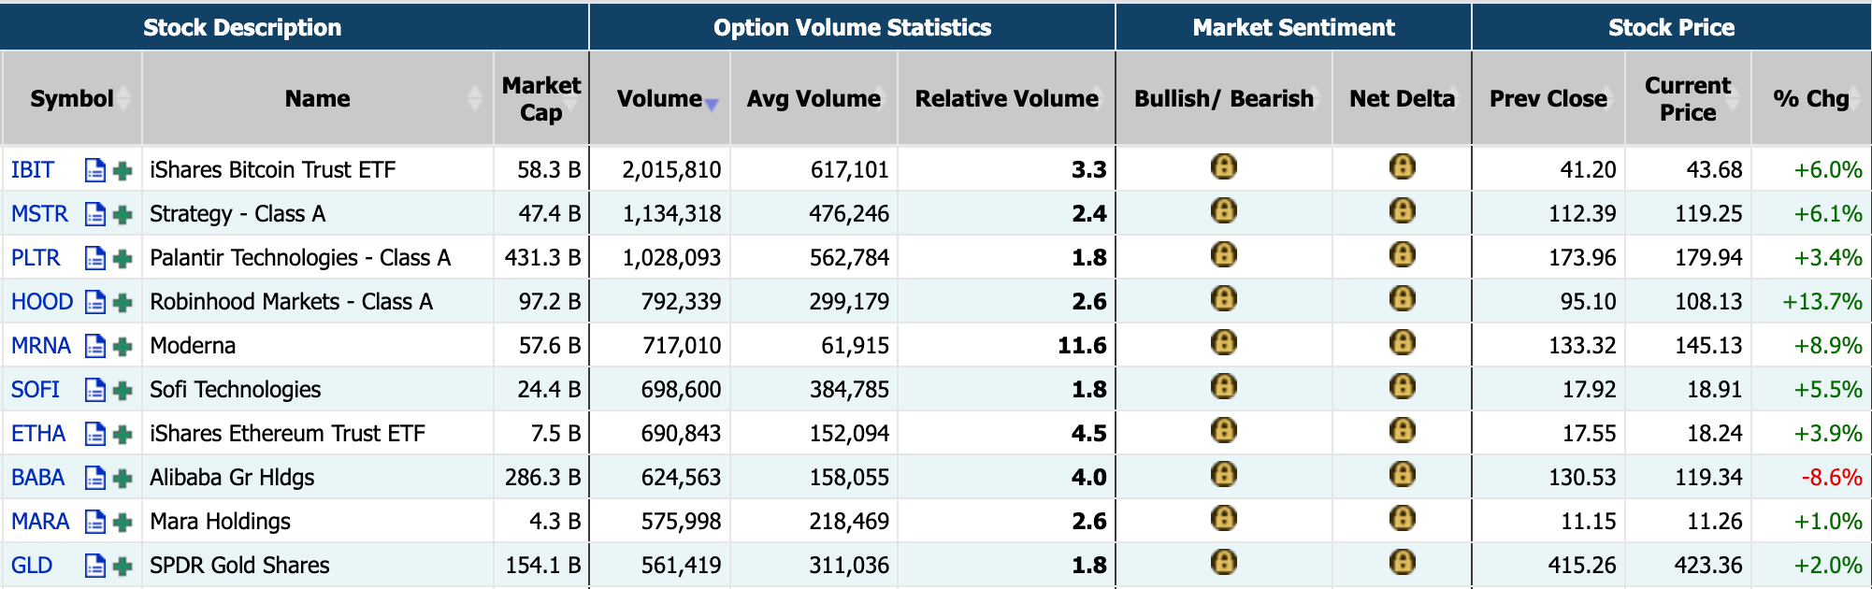Open the BABA symbol link

click(x=38, y=478)
